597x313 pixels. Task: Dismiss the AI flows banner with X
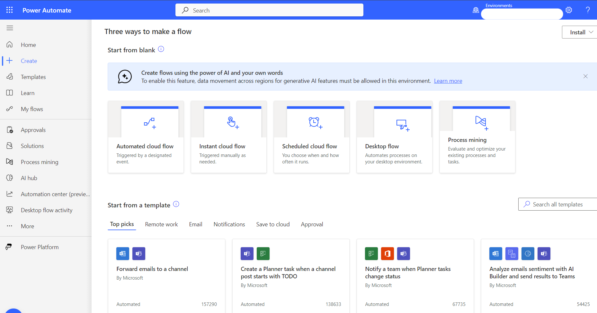coord(585,76)
